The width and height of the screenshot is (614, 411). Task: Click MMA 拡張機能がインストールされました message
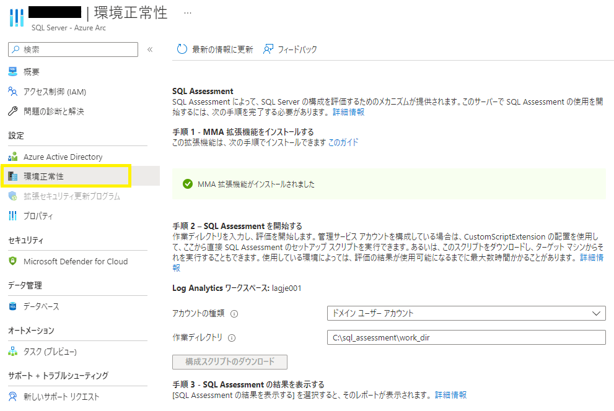click(256, 184)
